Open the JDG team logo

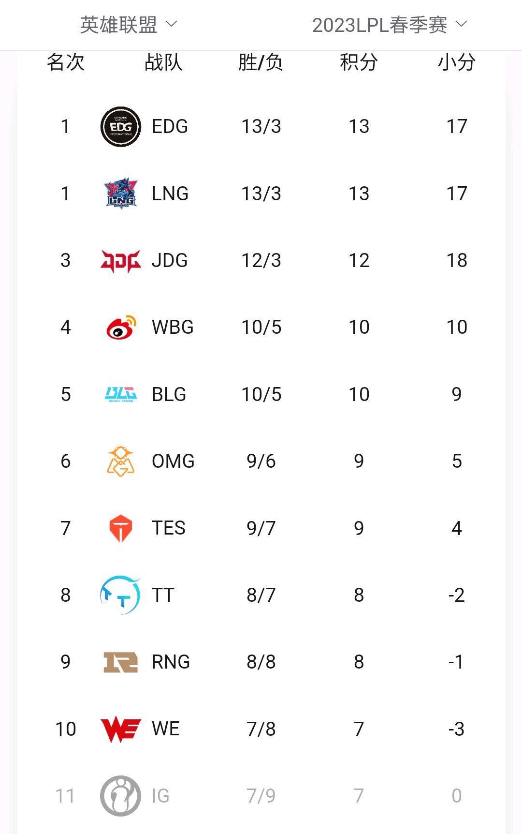pyautogui.click(x=120, y=261)
